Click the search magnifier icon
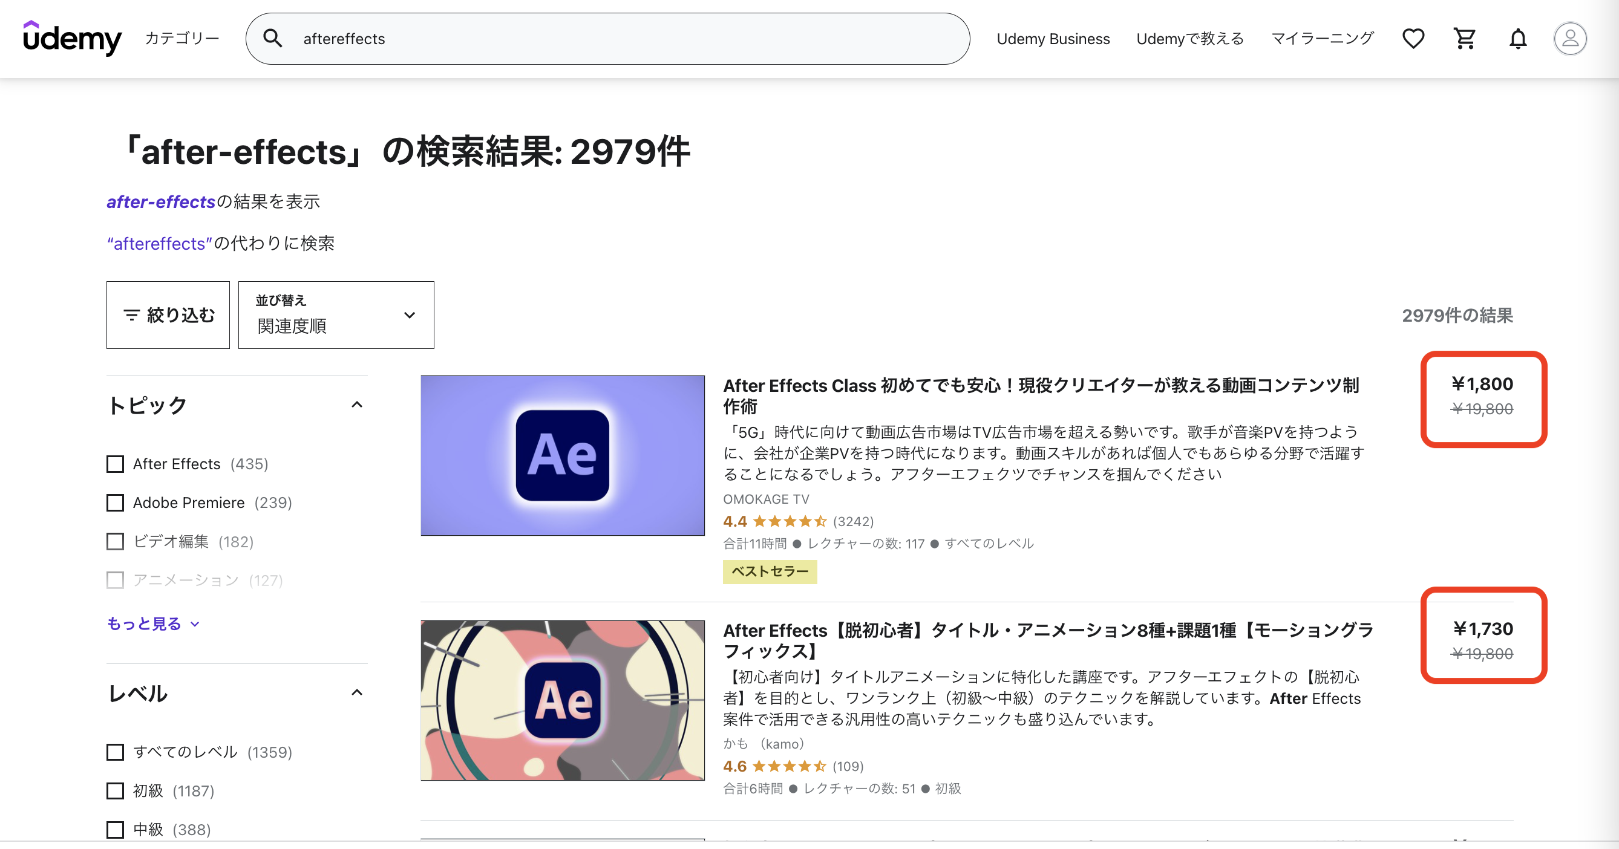Image resolution: width=1619 pixels, height=849 pixels. point(272,38)
